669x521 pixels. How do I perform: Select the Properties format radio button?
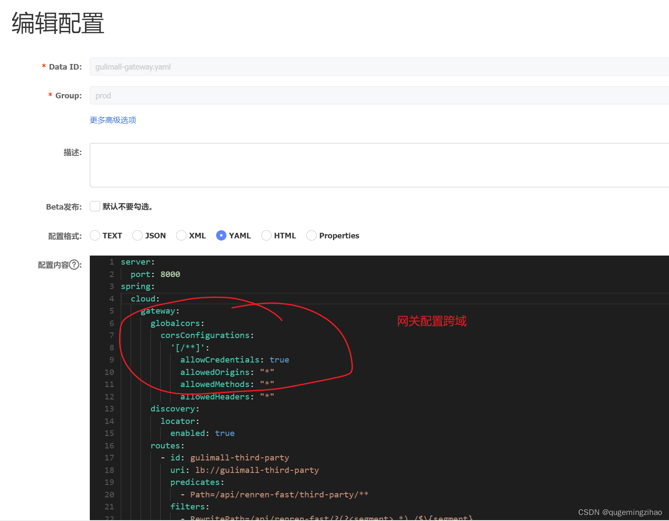311,235
